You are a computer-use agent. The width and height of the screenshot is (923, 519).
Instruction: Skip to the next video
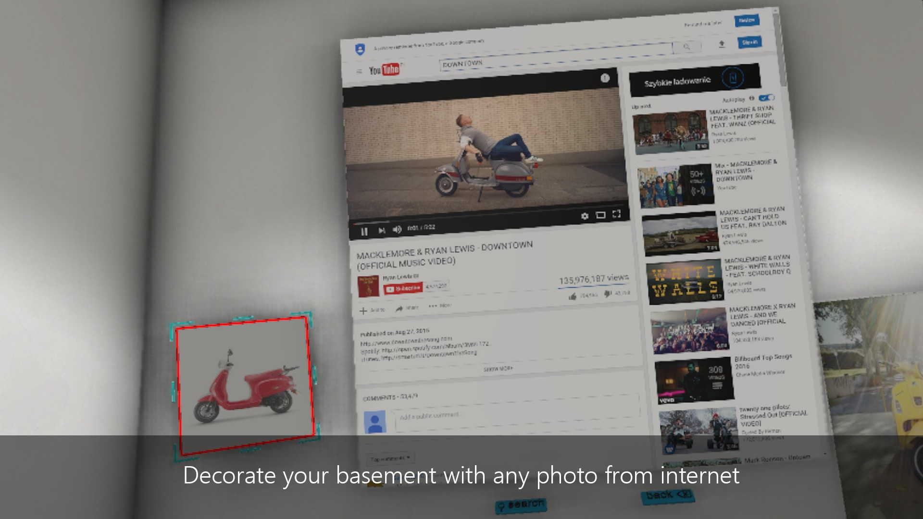pos(382,231)
